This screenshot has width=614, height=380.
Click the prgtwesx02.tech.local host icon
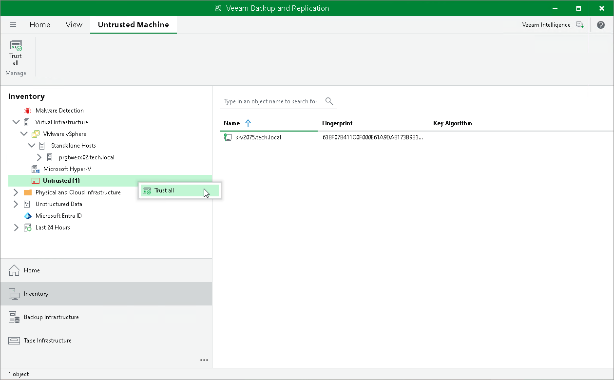click(51, 157)
